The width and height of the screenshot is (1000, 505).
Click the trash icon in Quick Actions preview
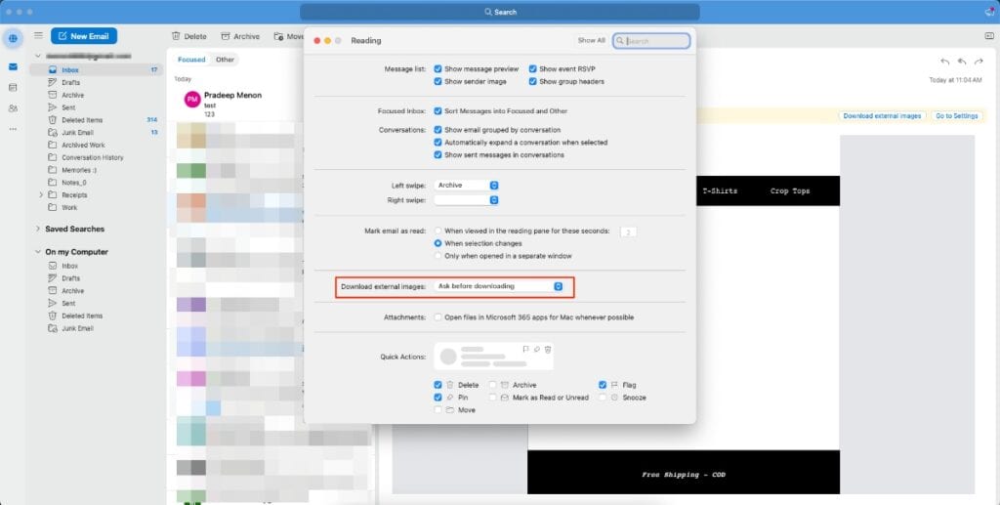(x=548, y=350)
